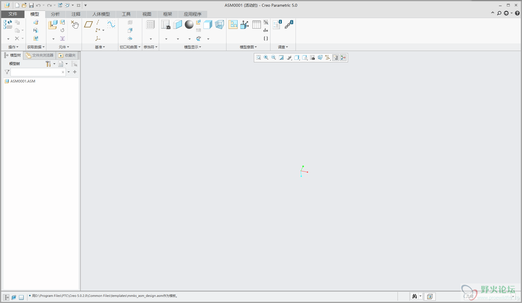The image size is (522, 303).
Task: Open a file with the folder icon
Action: coord(24,5)
